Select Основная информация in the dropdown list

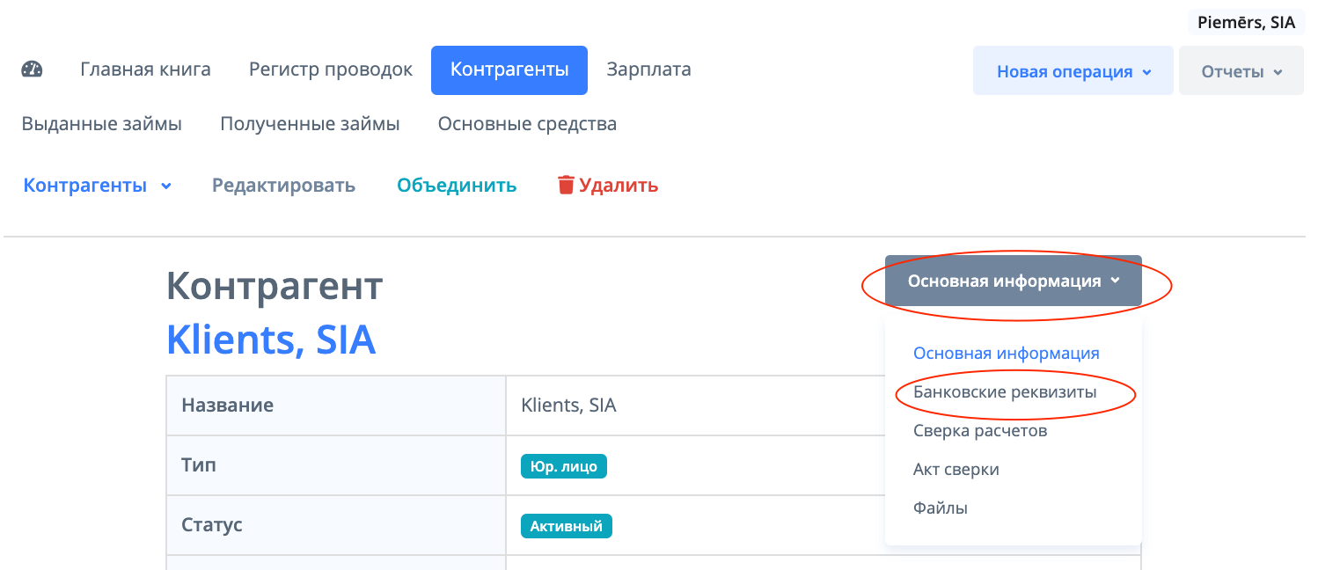point(1006,354)
